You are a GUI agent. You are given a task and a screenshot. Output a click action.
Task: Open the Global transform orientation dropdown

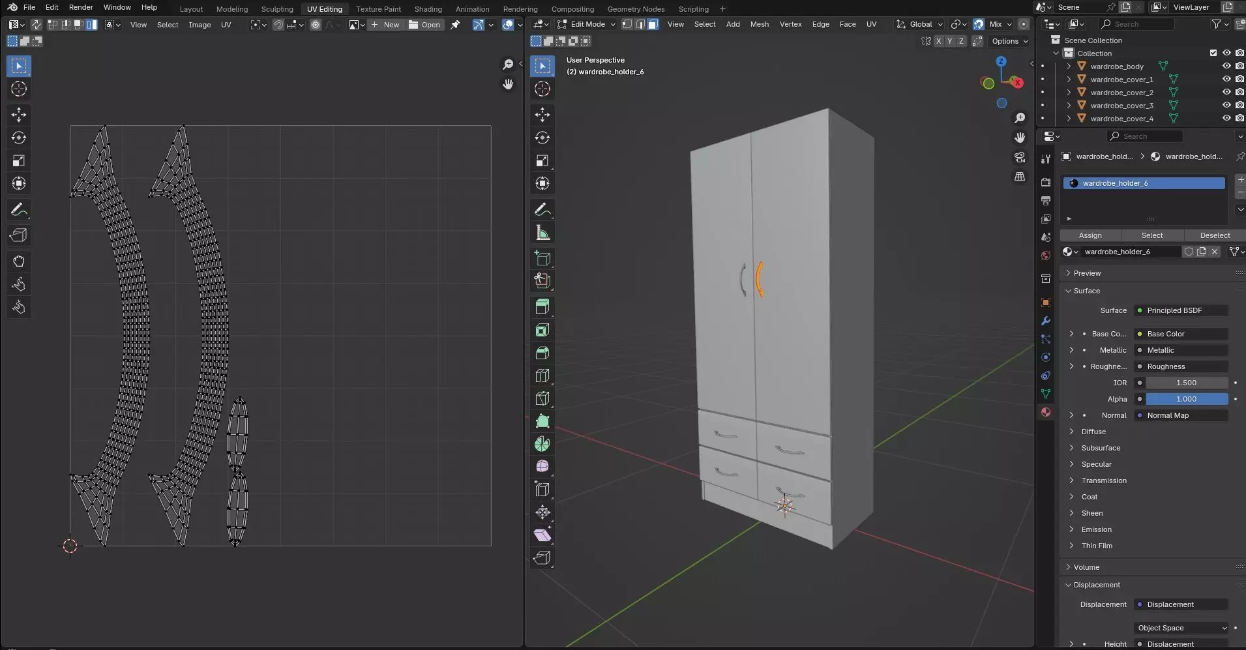coord(919,24)
